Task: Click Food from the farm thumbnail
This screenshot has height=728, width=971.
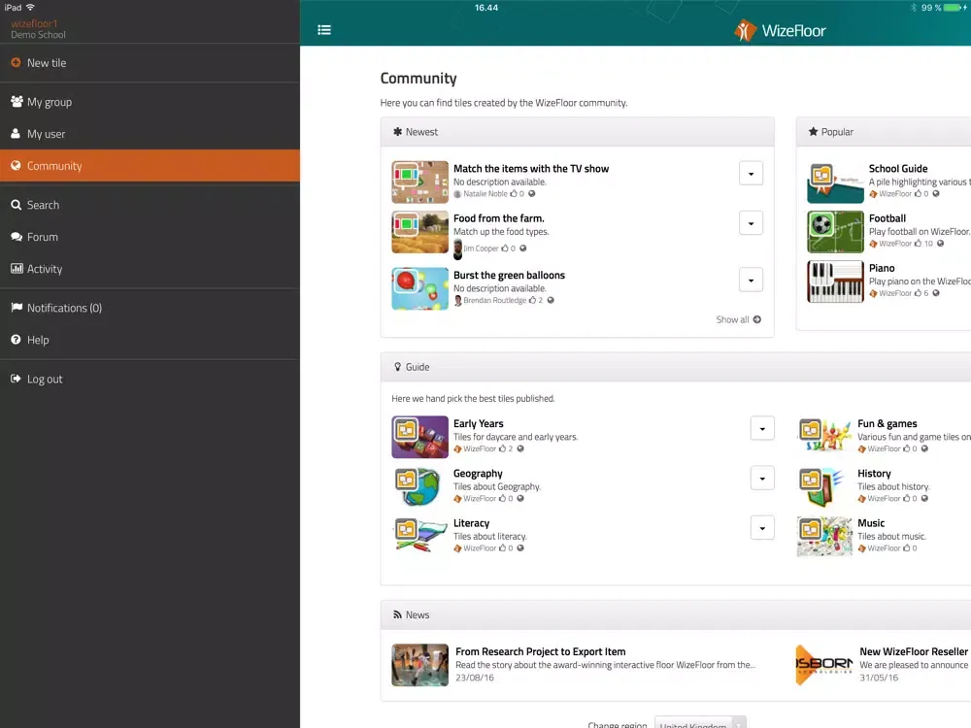Action: pyautogui.click(x=419, y=232)
